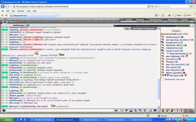Click the browser Print icon
The height and width of the screenshot is (122, 196).
[170, 15]
